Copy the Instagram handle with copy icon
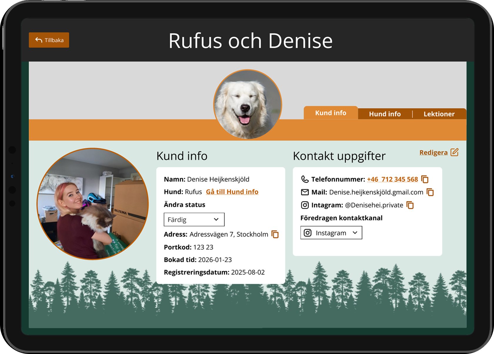This screenshot has height=354, width=494. coord(410,205)
